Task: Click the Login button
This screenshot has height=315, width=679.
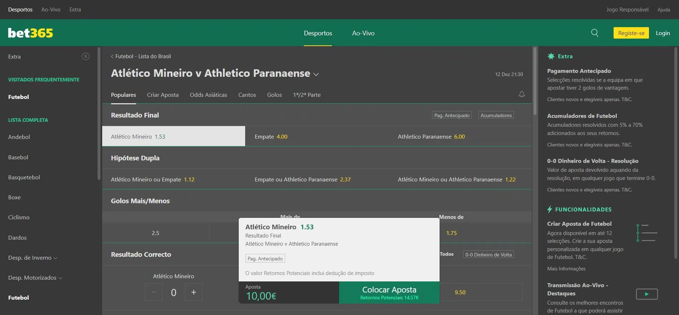Action: pyautogui.click(x=663, y=33)
